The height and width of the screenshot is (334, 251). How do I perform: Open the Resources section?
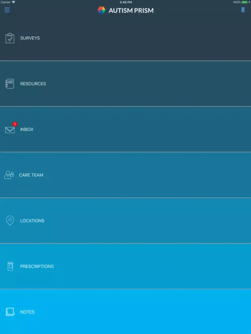(125, 84)
